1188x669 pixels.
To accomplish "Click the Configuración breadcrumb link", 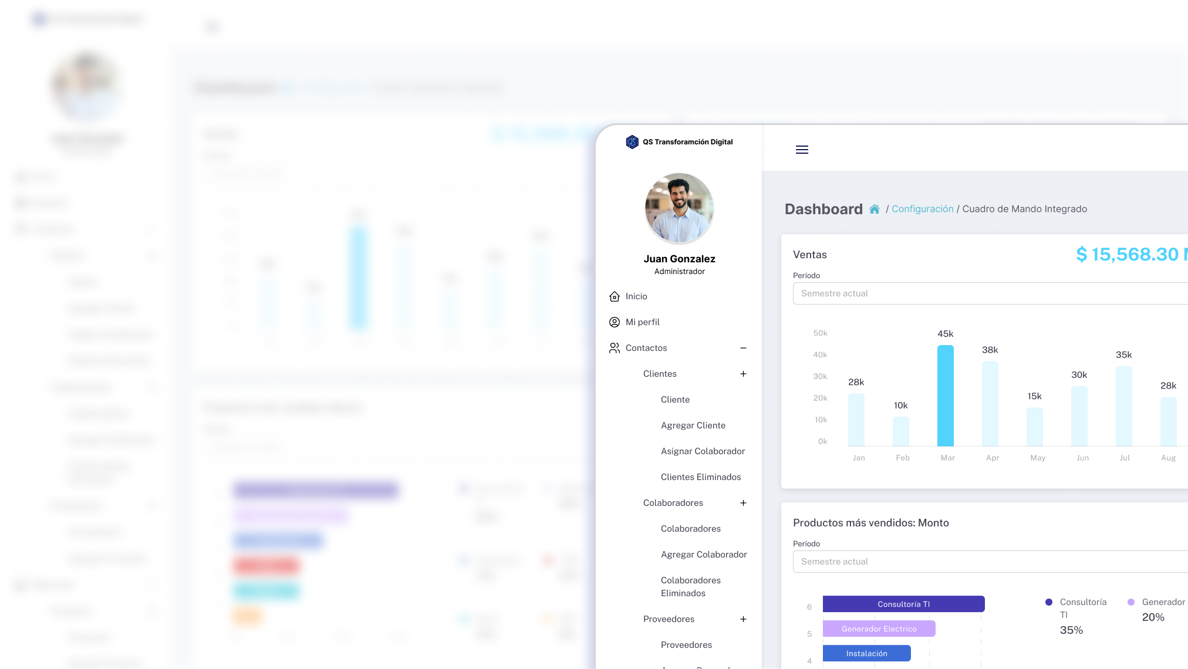I will [x=923, y=209].
